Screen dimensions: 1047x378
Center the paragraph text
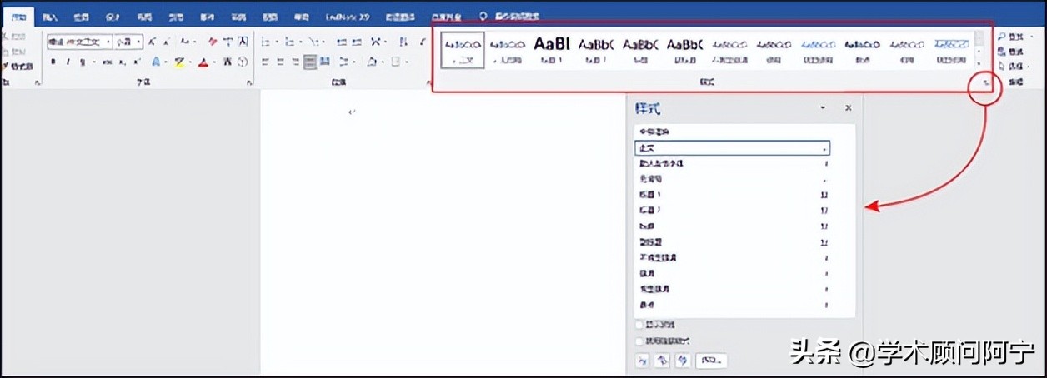280,61
